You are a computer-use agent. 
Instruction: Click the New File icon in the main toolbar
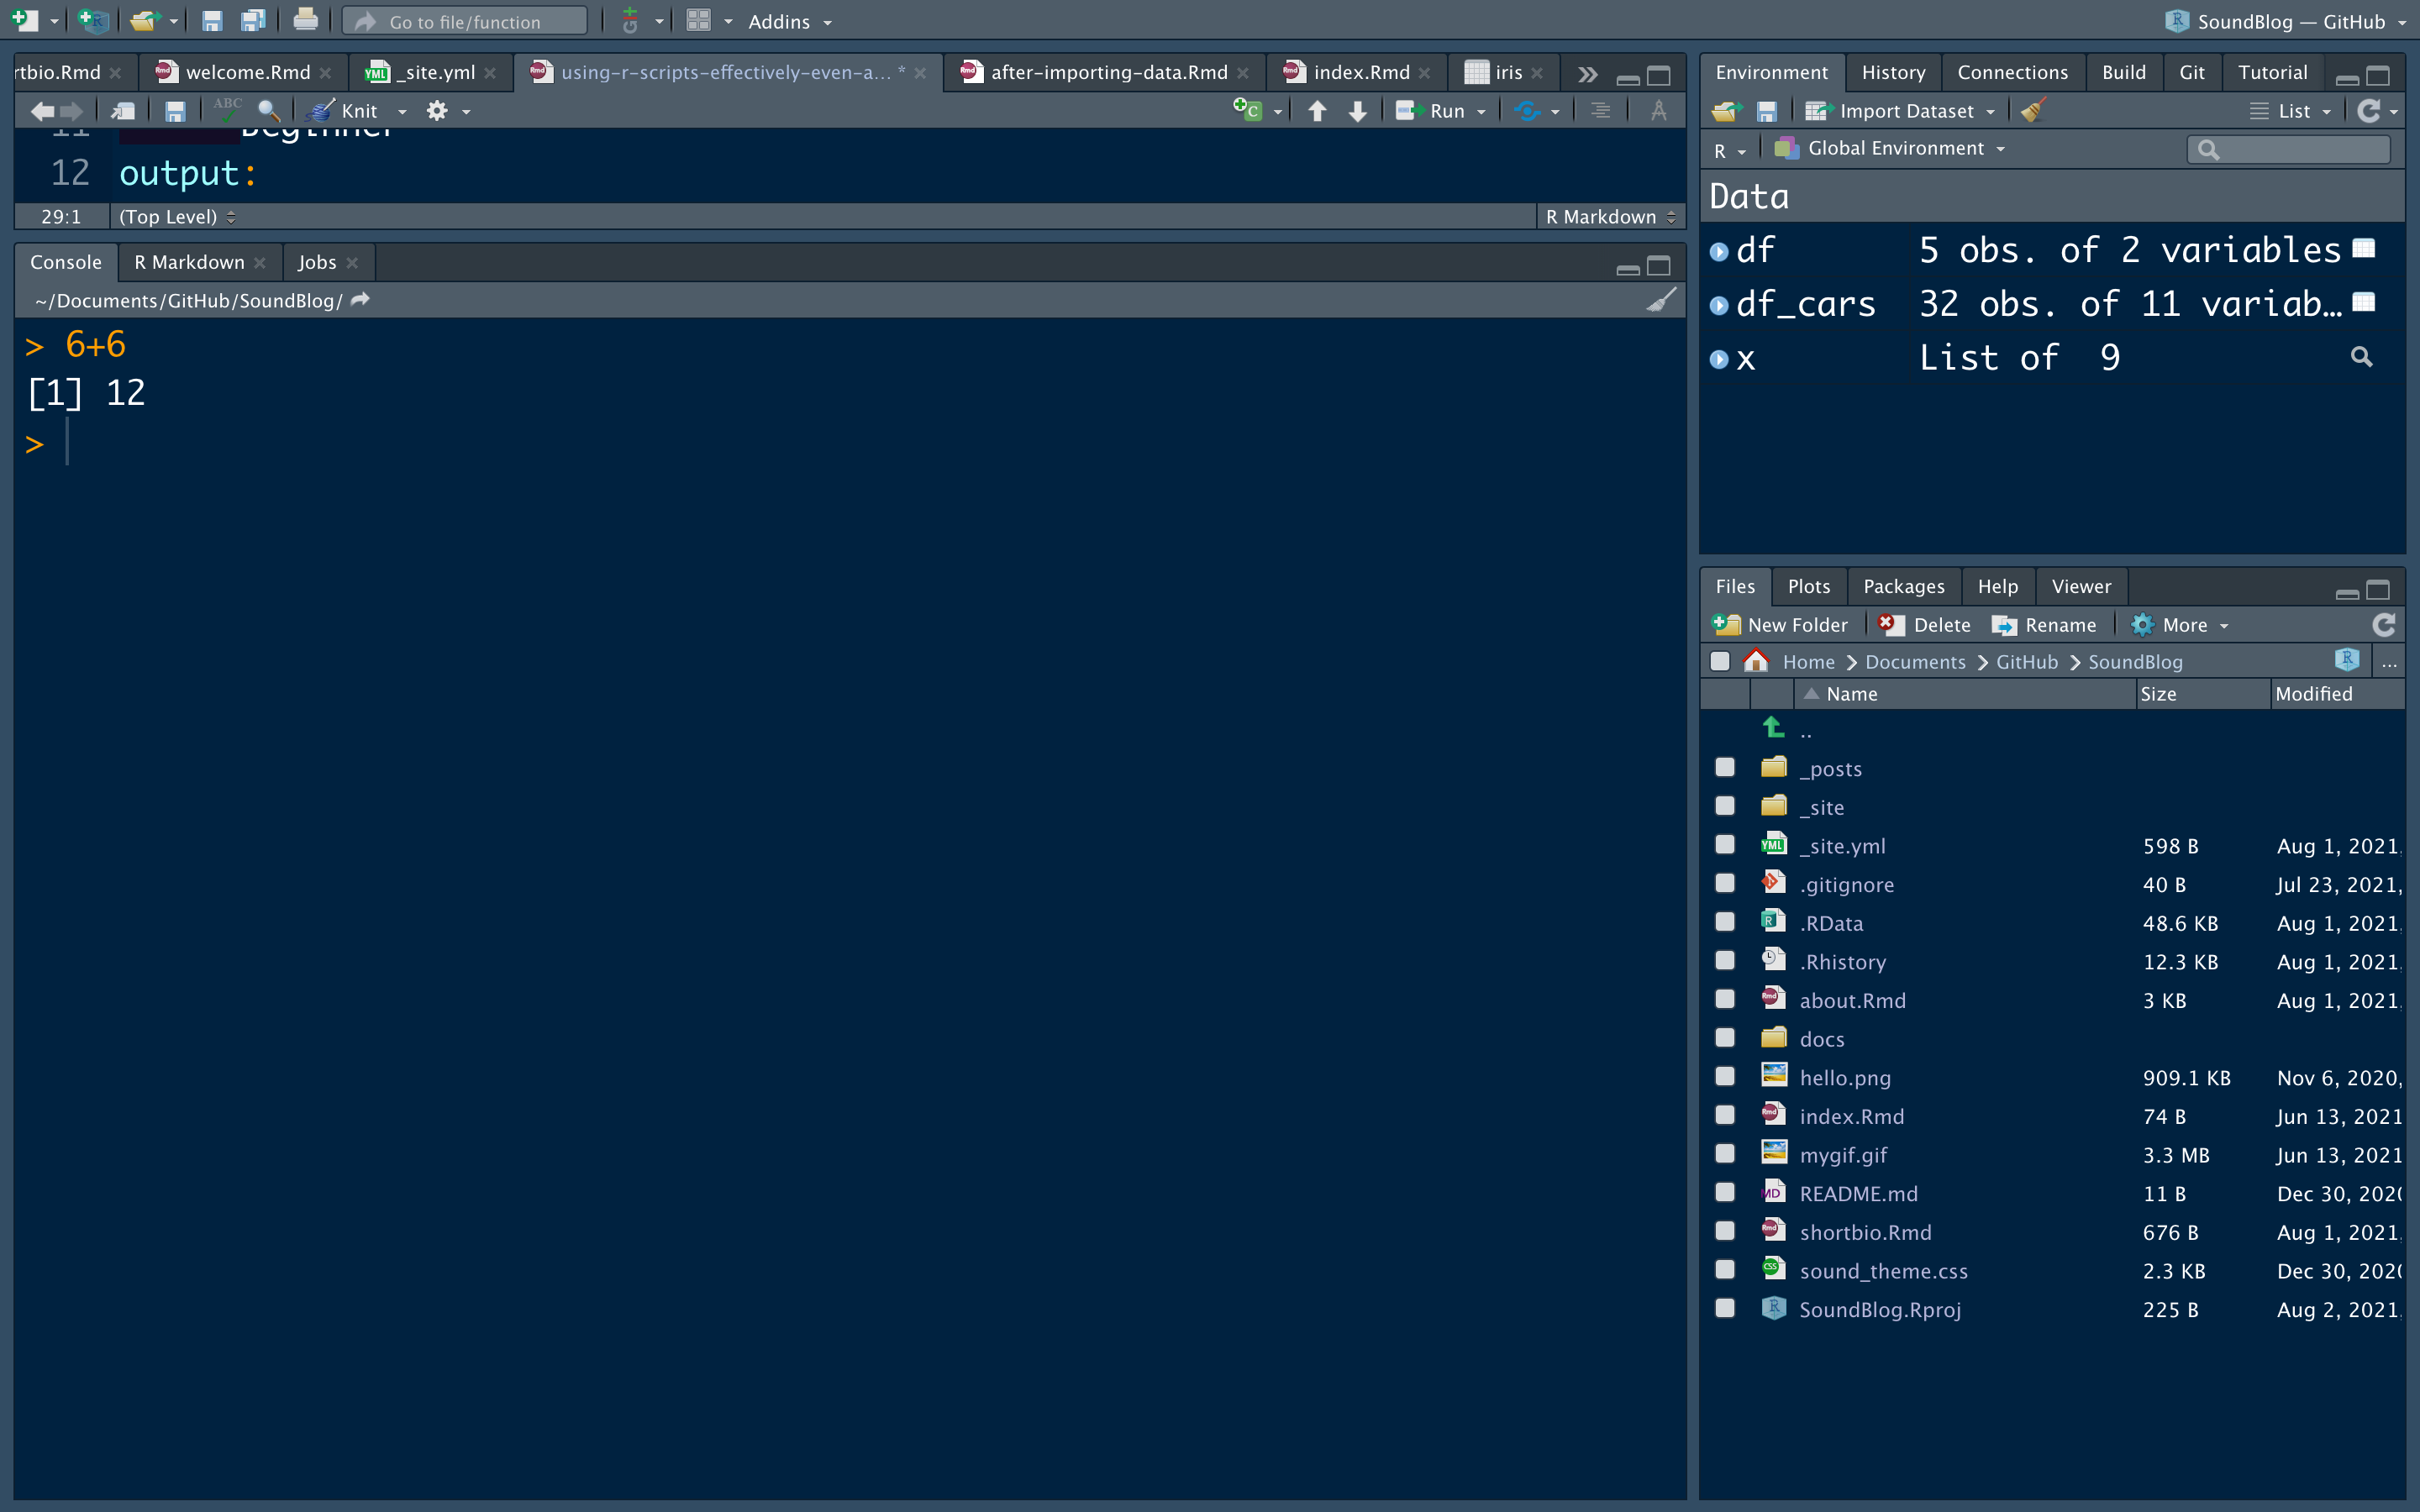tap(24, 20)
